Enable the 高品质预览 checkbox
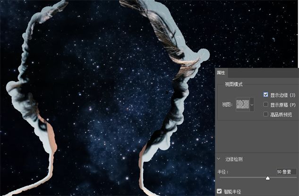299x196 pixels. point(265,114)
